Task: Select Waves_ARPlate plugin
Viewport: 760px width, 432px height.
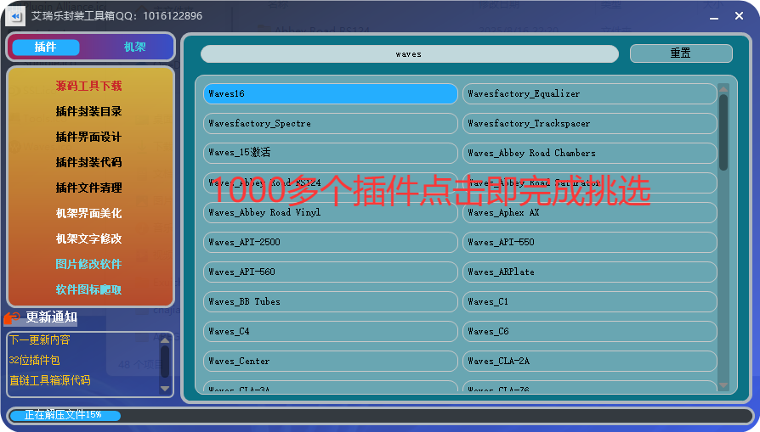Action: point(589,272)
